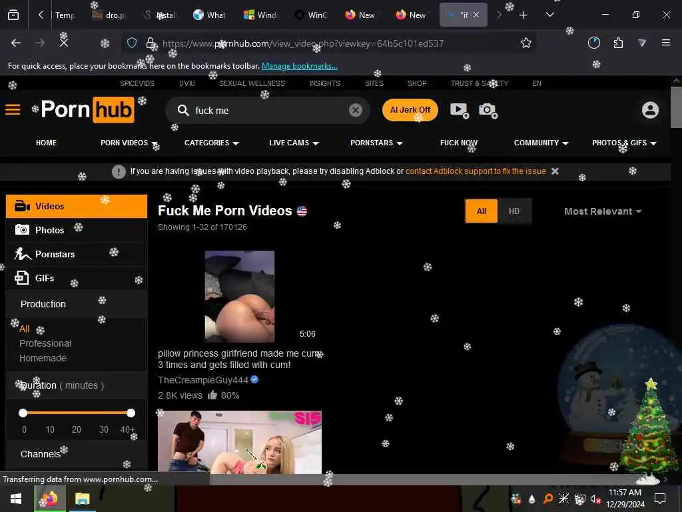The width and height of the screenshot is (682, 512).
Task: Select Videos in the left sidebar
Action: (77, 206)
